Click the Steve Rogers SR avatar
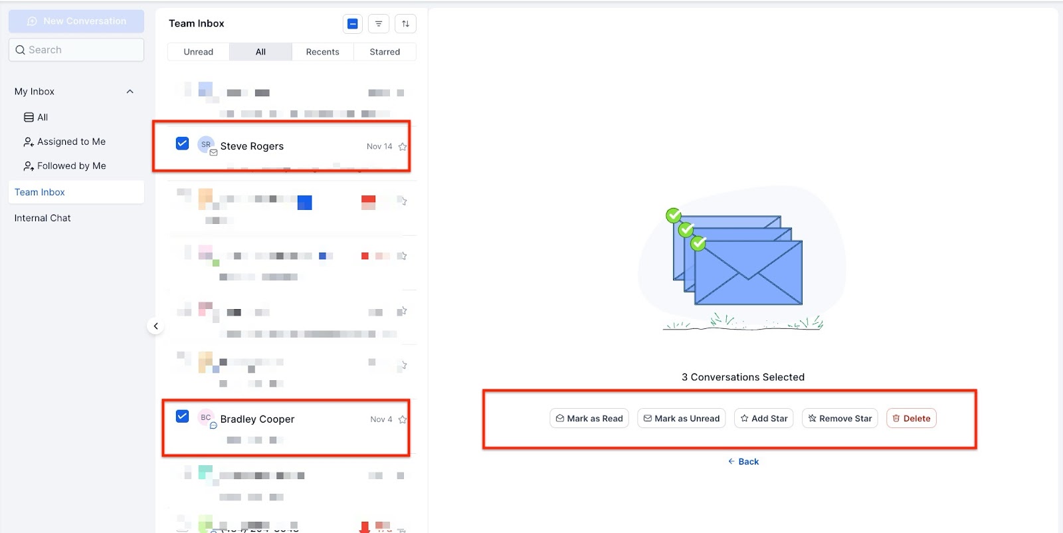Image resolution: width=1063 pixels, height=533 pixels. click(x=206, y=145)
